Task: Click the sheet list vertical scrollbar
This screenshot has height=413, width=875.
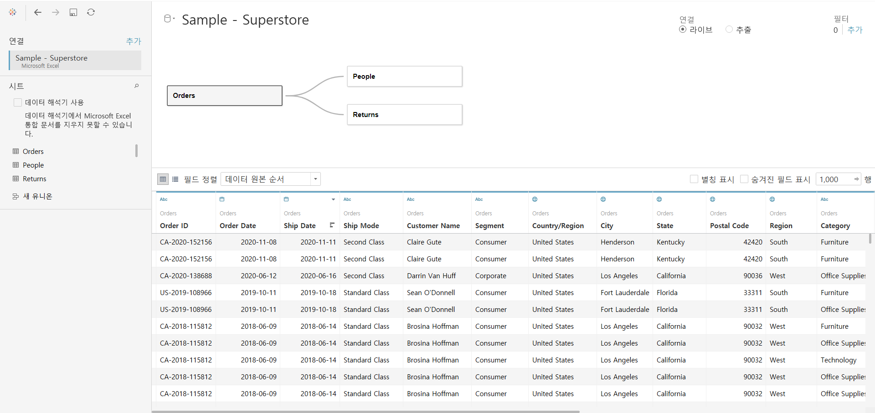Action: [x=136, y=150]
